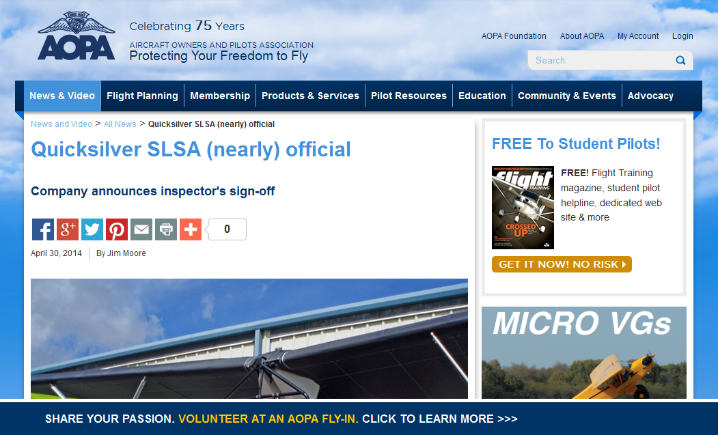This screenshot has width=718, height=435.
Task: Open the Flight Planning menu
Action: [x=142, y=96]
